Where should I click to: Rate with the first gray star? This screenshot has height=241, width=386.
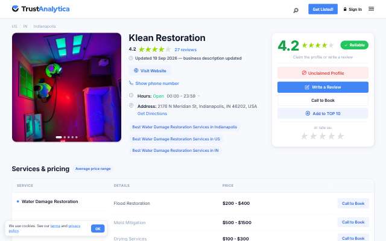pos(304,136)
